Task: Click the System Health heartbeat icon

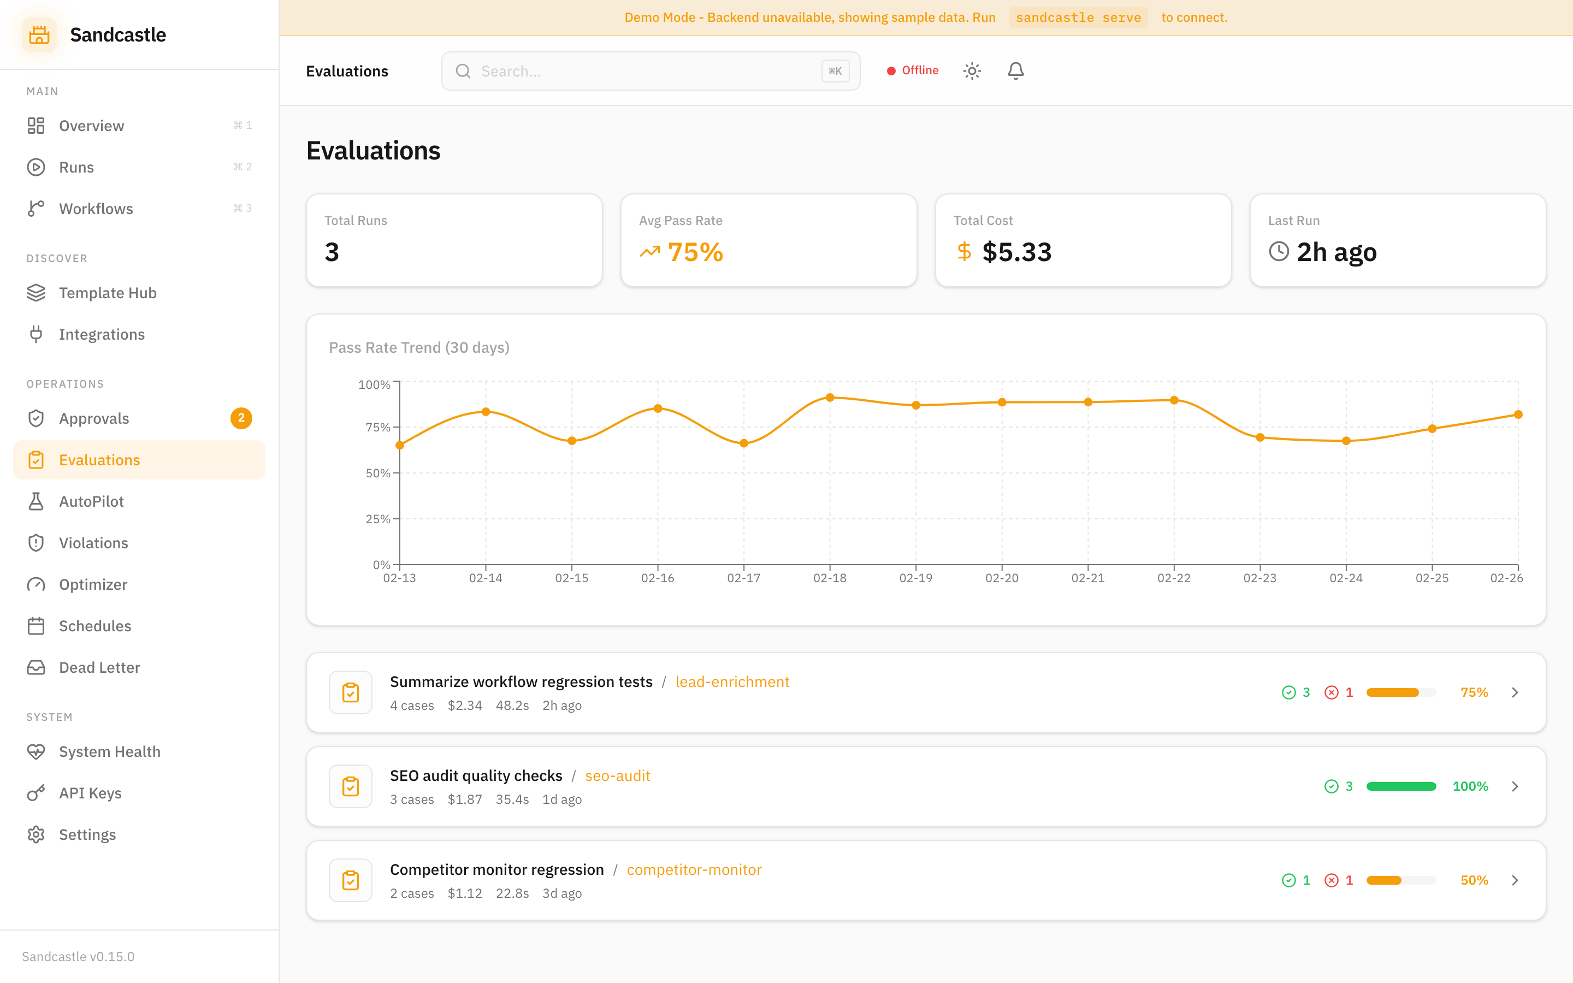Action: (x=36, y=751)
